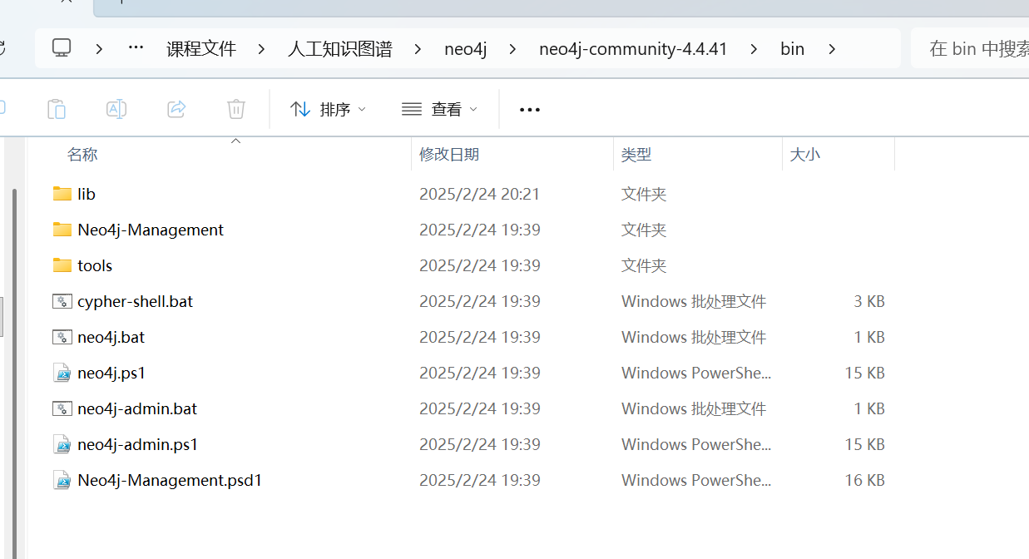
Task: Expand chevron after bin breadcrumb
Action: pyautogui.click(x=831, y=49)
